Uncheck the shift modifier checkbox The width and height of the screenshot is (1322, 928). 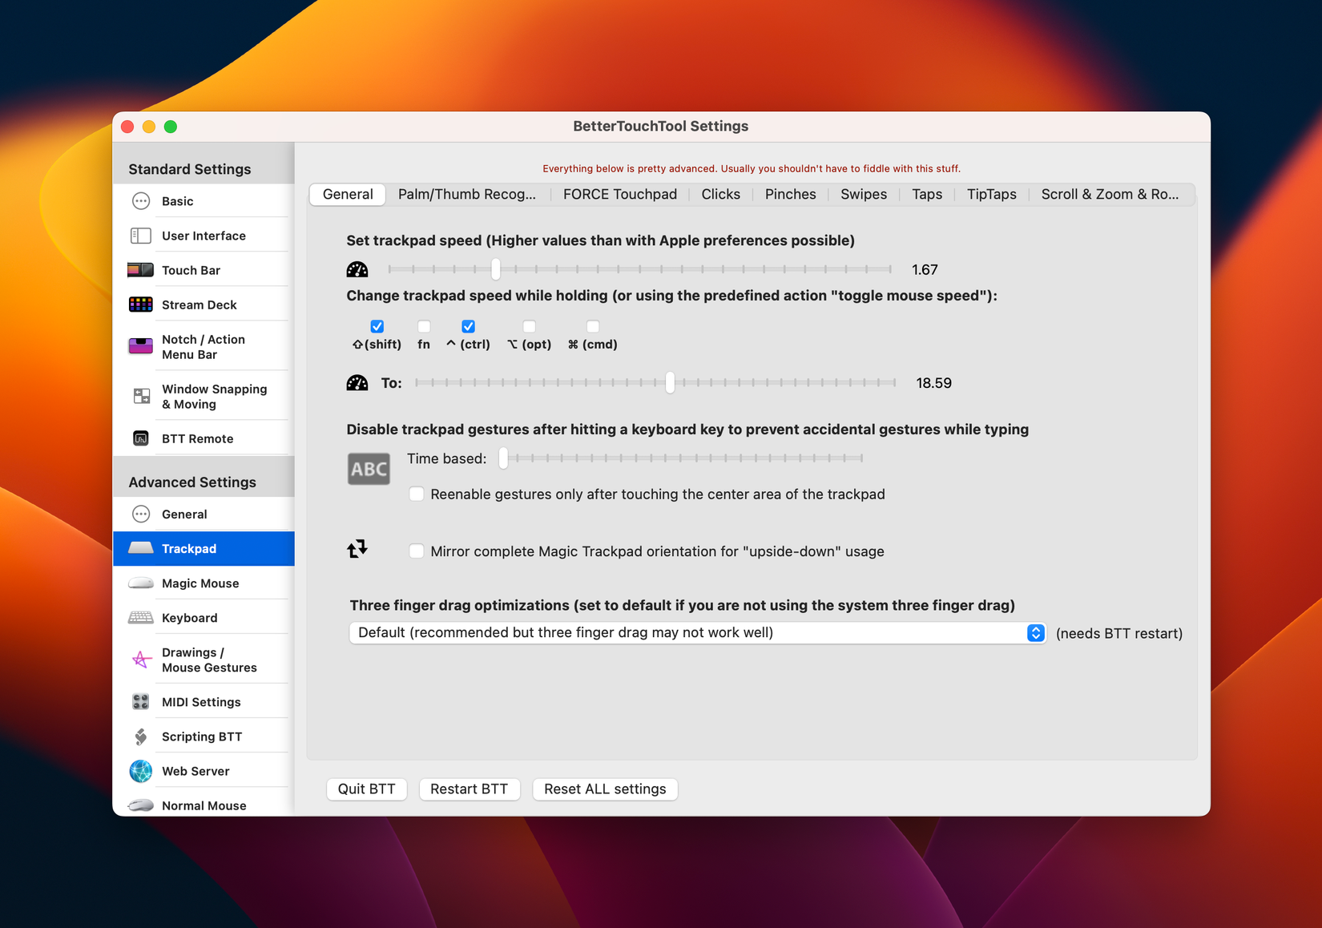377,326
